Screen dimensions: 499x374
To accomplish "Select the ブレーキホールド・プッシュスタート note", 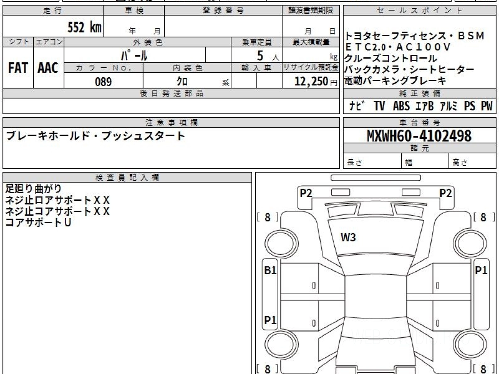I will click(x=95, y=136).
